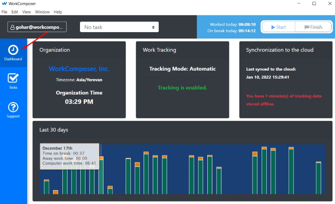Viewport: 335px width, 204px height.
Task: Open the Support question mark icon
Action: click(x=13, y=107)
